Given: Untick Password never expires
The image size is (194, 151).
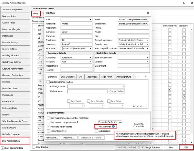Looking at the screenshot, I should [48, 127].
